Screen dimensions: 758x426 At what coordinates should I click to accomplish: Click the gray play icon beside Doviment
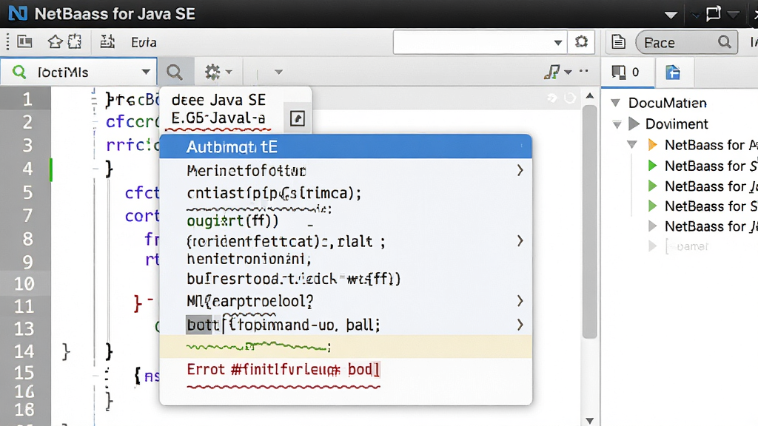click(x=634, y=124)
